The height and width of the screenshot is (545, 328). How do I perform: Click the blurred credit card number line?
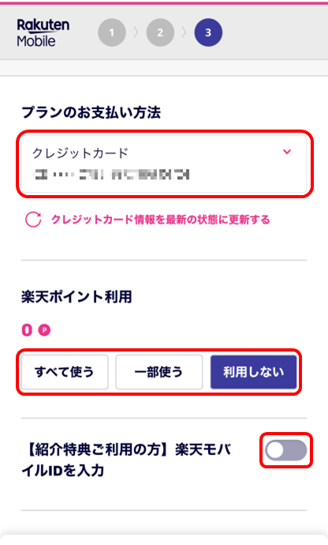coord(112,175)
